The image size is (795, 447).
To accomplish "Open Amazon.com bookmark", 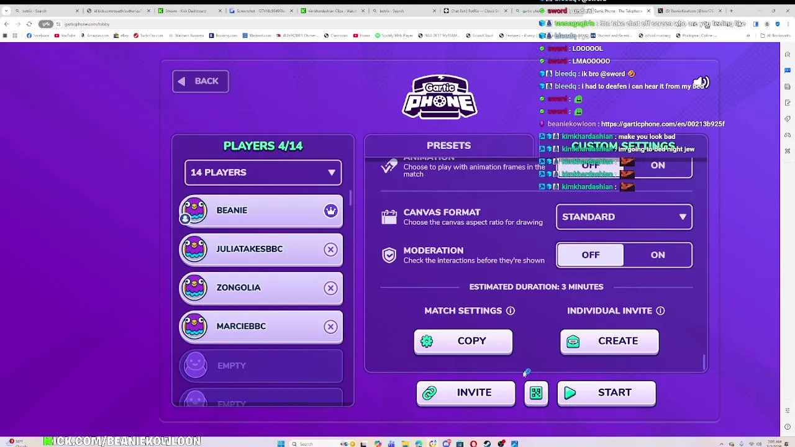I will [94, 35].
